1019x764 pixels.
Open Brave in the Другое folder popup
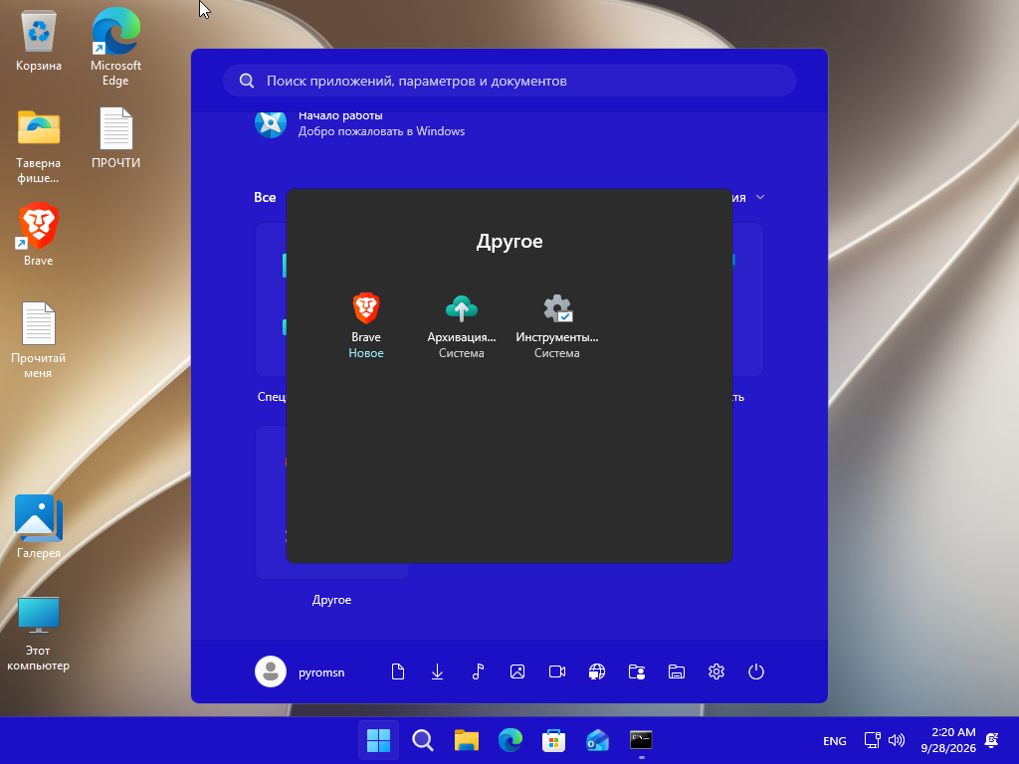click(366, 325)
